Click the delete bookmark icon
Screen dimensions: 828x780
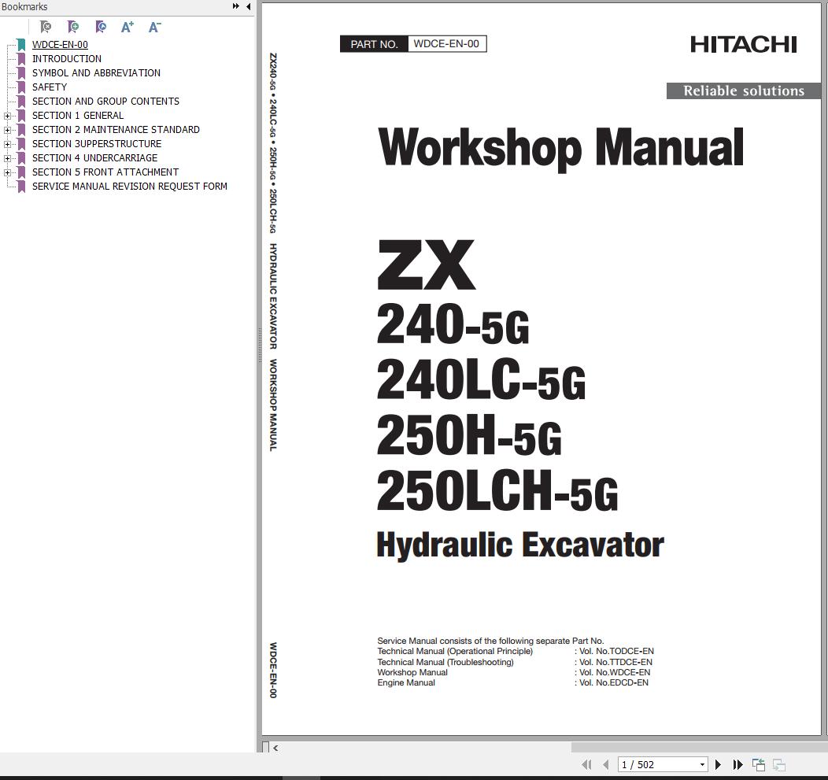coord(46,27)
